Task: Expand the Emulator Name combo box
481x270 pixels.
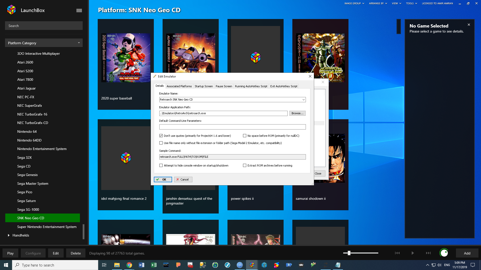Action: point(303,99)
